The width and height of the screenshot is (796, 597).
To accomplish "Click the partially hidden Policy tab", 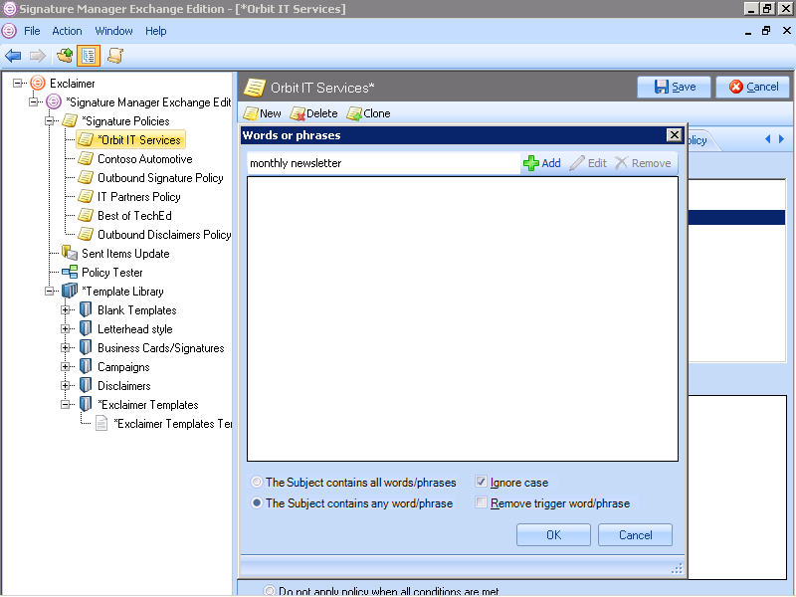I will (701, 140).
